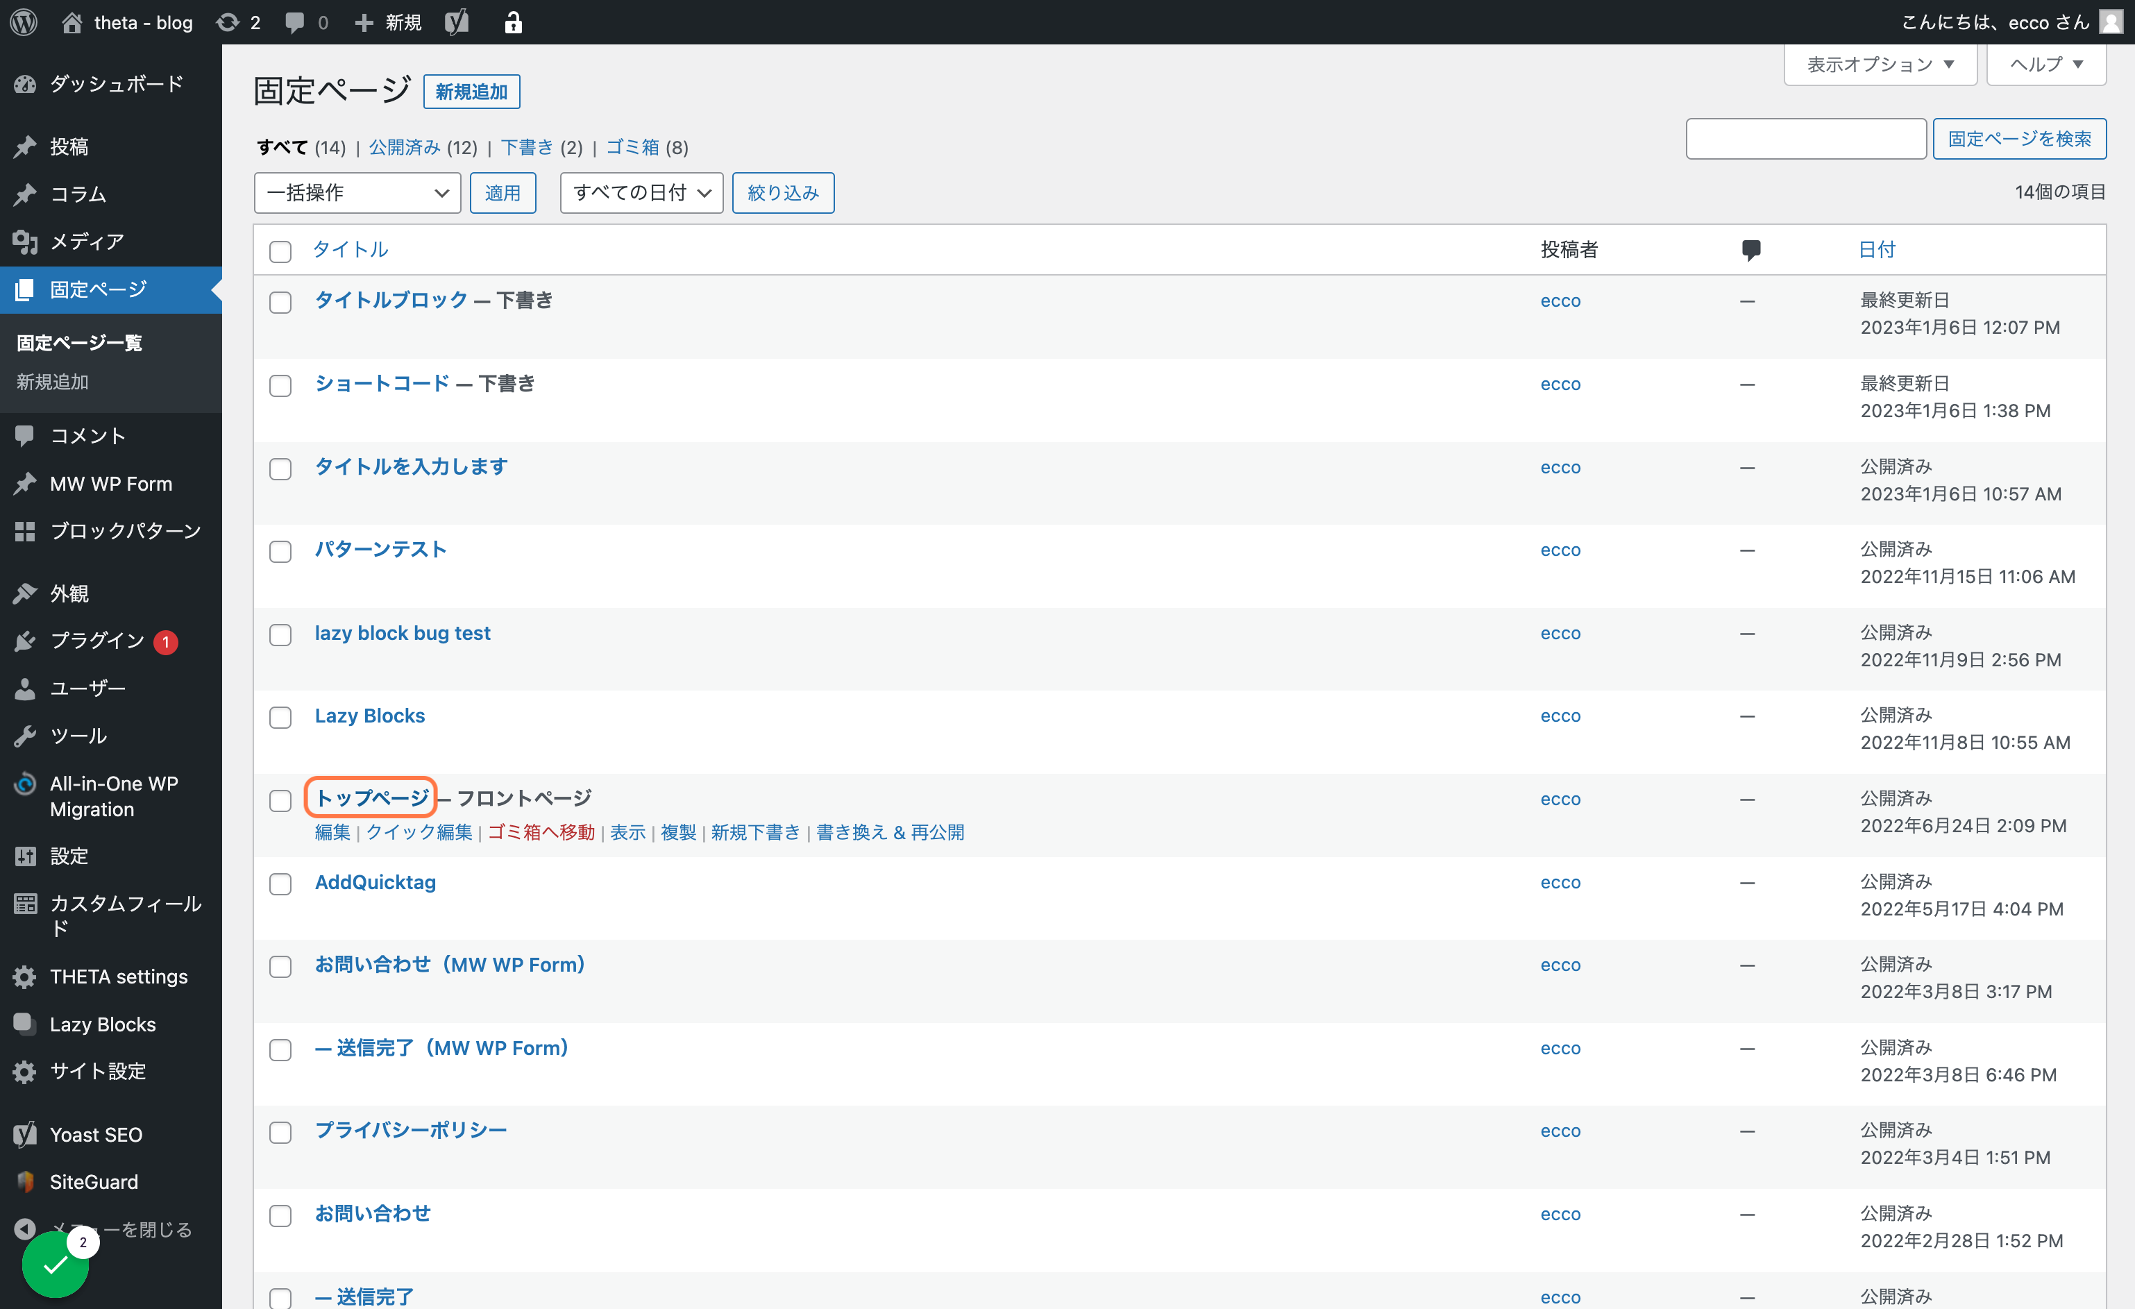The image size is (2135, 1309).
Task: Click the 適用 apply button
Action: coord(503,192)
